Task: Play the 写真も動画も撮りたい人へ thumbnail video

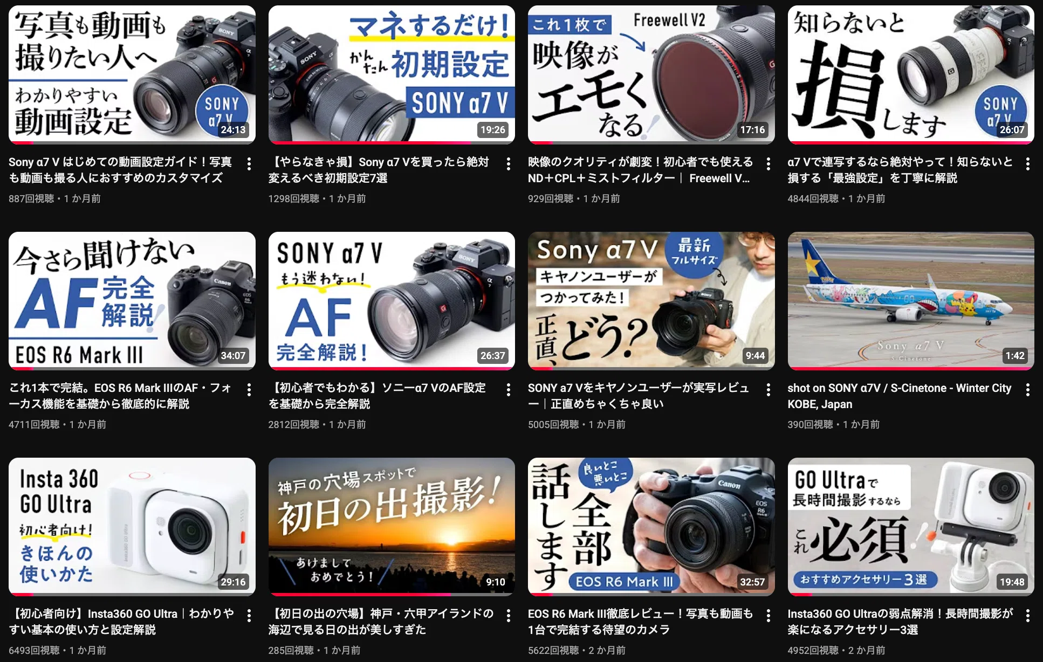Action: [x=132, y=74]
